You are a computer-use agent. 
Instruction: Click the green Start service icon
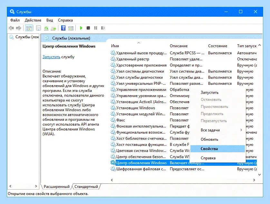(81, 28)
